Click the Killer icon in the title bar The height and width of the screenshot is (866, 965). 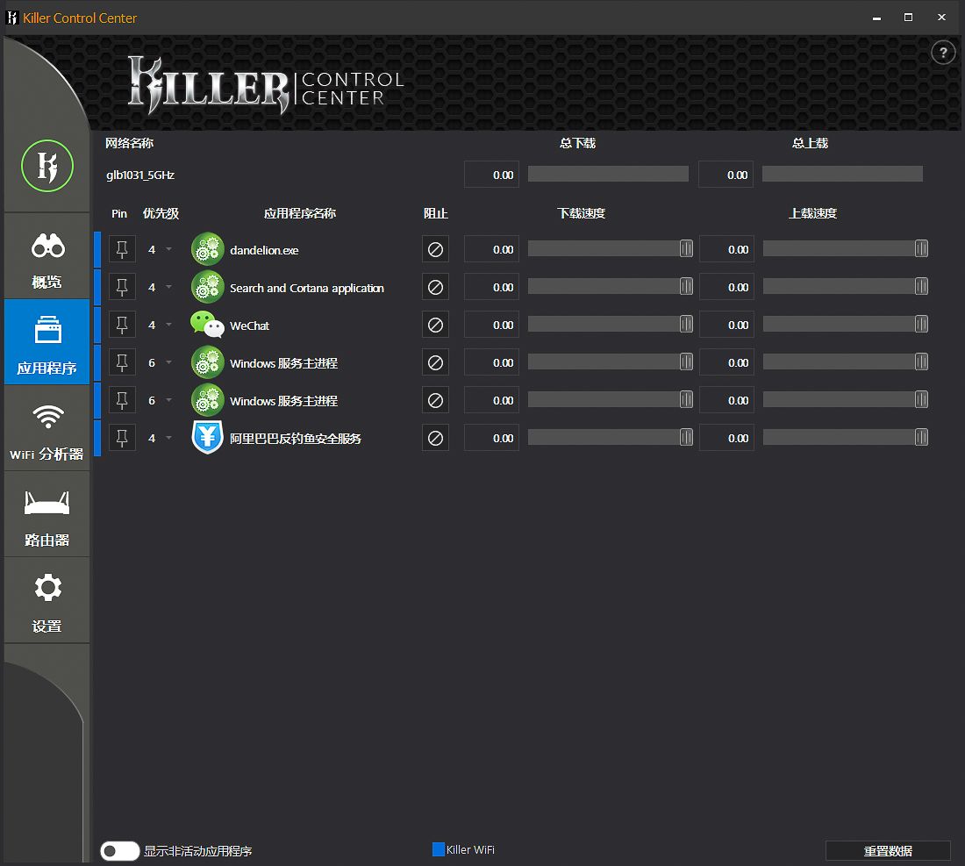[x=11, y=18]
